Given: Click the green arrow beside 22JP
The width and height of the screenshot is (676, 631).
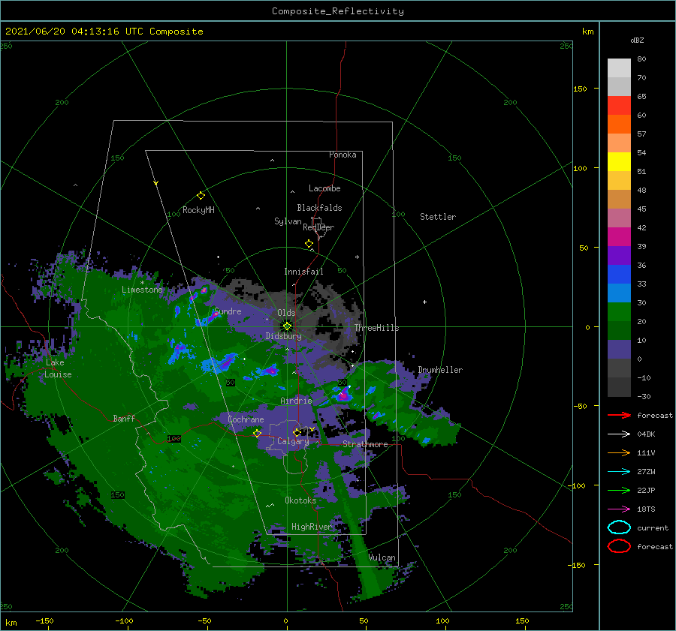Looking at the screenshot, I should click(619, 490).
